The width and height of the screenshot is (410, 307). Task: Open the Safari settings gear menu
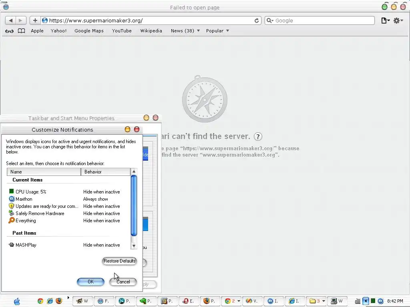click(x=398, y=20)
